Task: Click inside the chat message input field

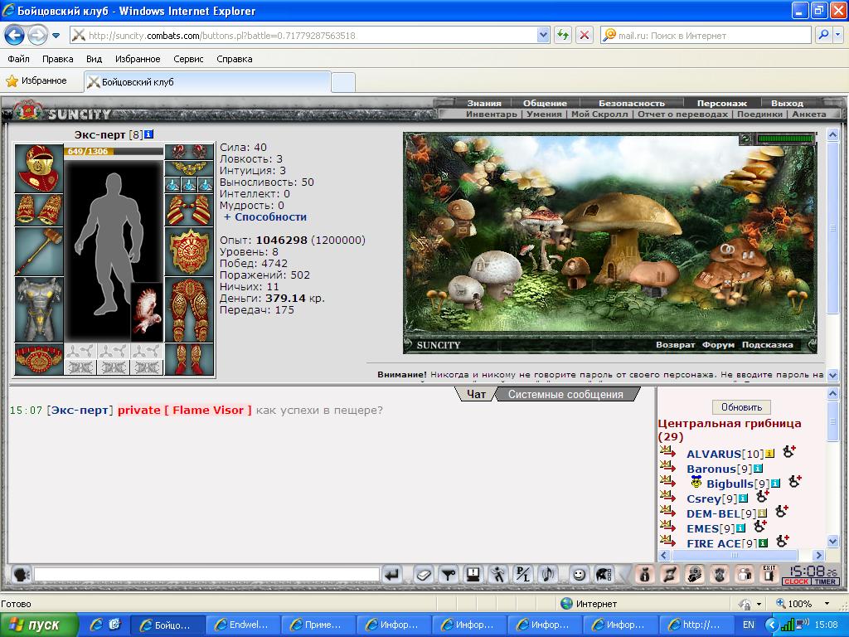Action: [x=206, y=575]
